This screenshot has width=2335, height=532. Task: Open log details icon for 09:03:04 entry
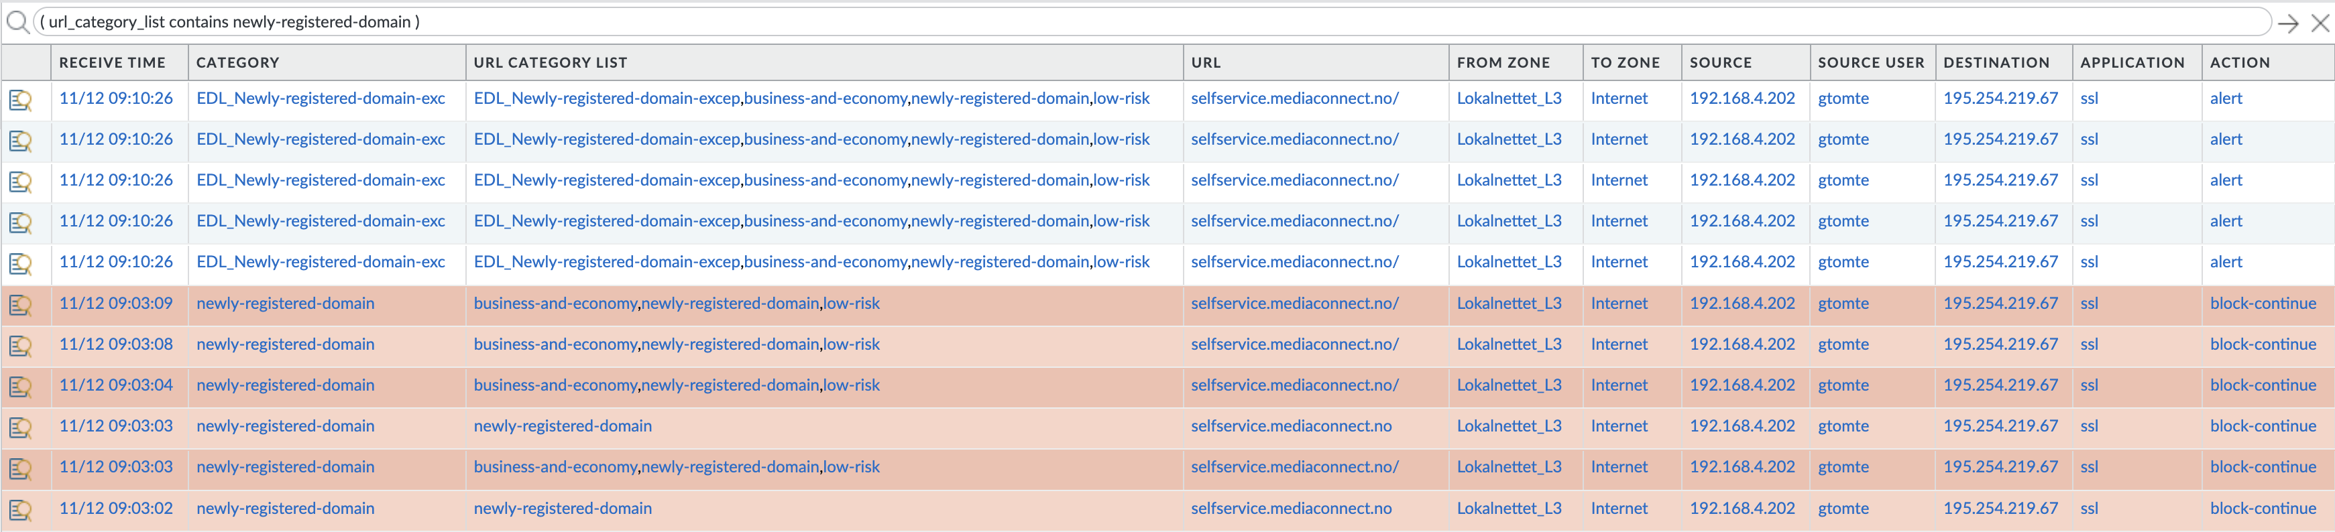20,386
